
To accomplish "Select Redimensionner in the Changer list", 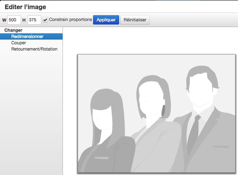I will [31, 36].
